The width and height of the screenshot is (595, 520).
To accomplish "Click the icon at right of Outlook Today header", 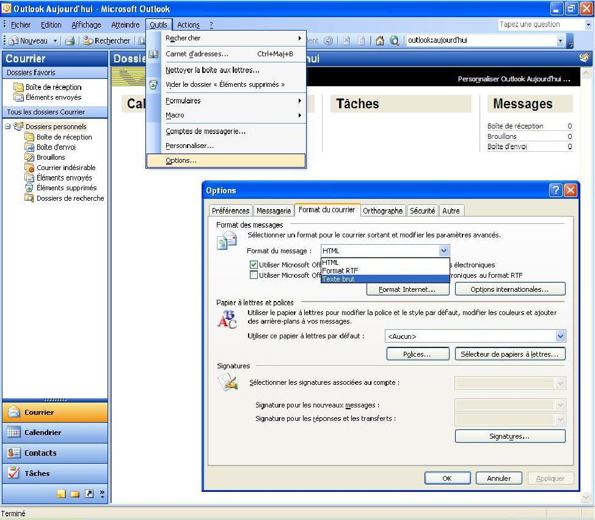I will tap(585, 58).
